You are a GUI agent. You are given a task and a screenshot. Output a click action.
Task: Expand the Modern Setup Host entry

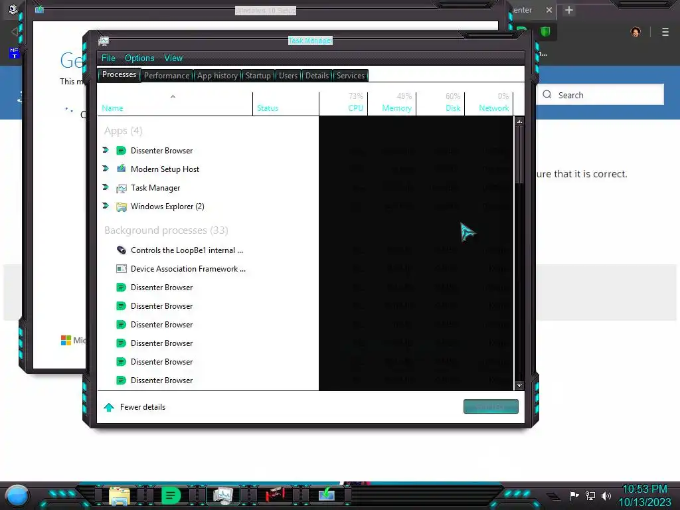(106, 168)
